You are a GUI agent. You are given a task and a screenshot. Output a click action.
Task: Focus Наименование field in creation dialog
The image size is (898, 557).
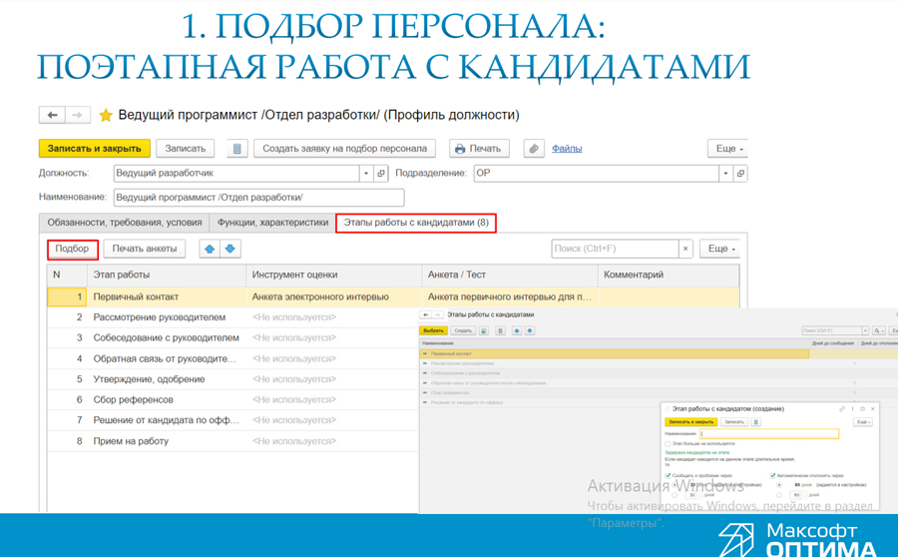[x=769, y=434]
